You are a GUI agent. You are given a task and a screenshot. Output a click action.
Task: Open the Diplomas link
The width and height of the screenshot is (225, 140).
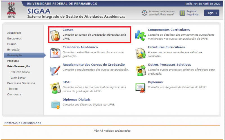click(x=155, y=82)
